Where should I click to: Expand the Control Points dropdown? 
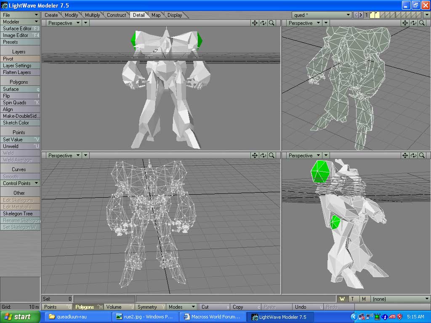[20, 183]
